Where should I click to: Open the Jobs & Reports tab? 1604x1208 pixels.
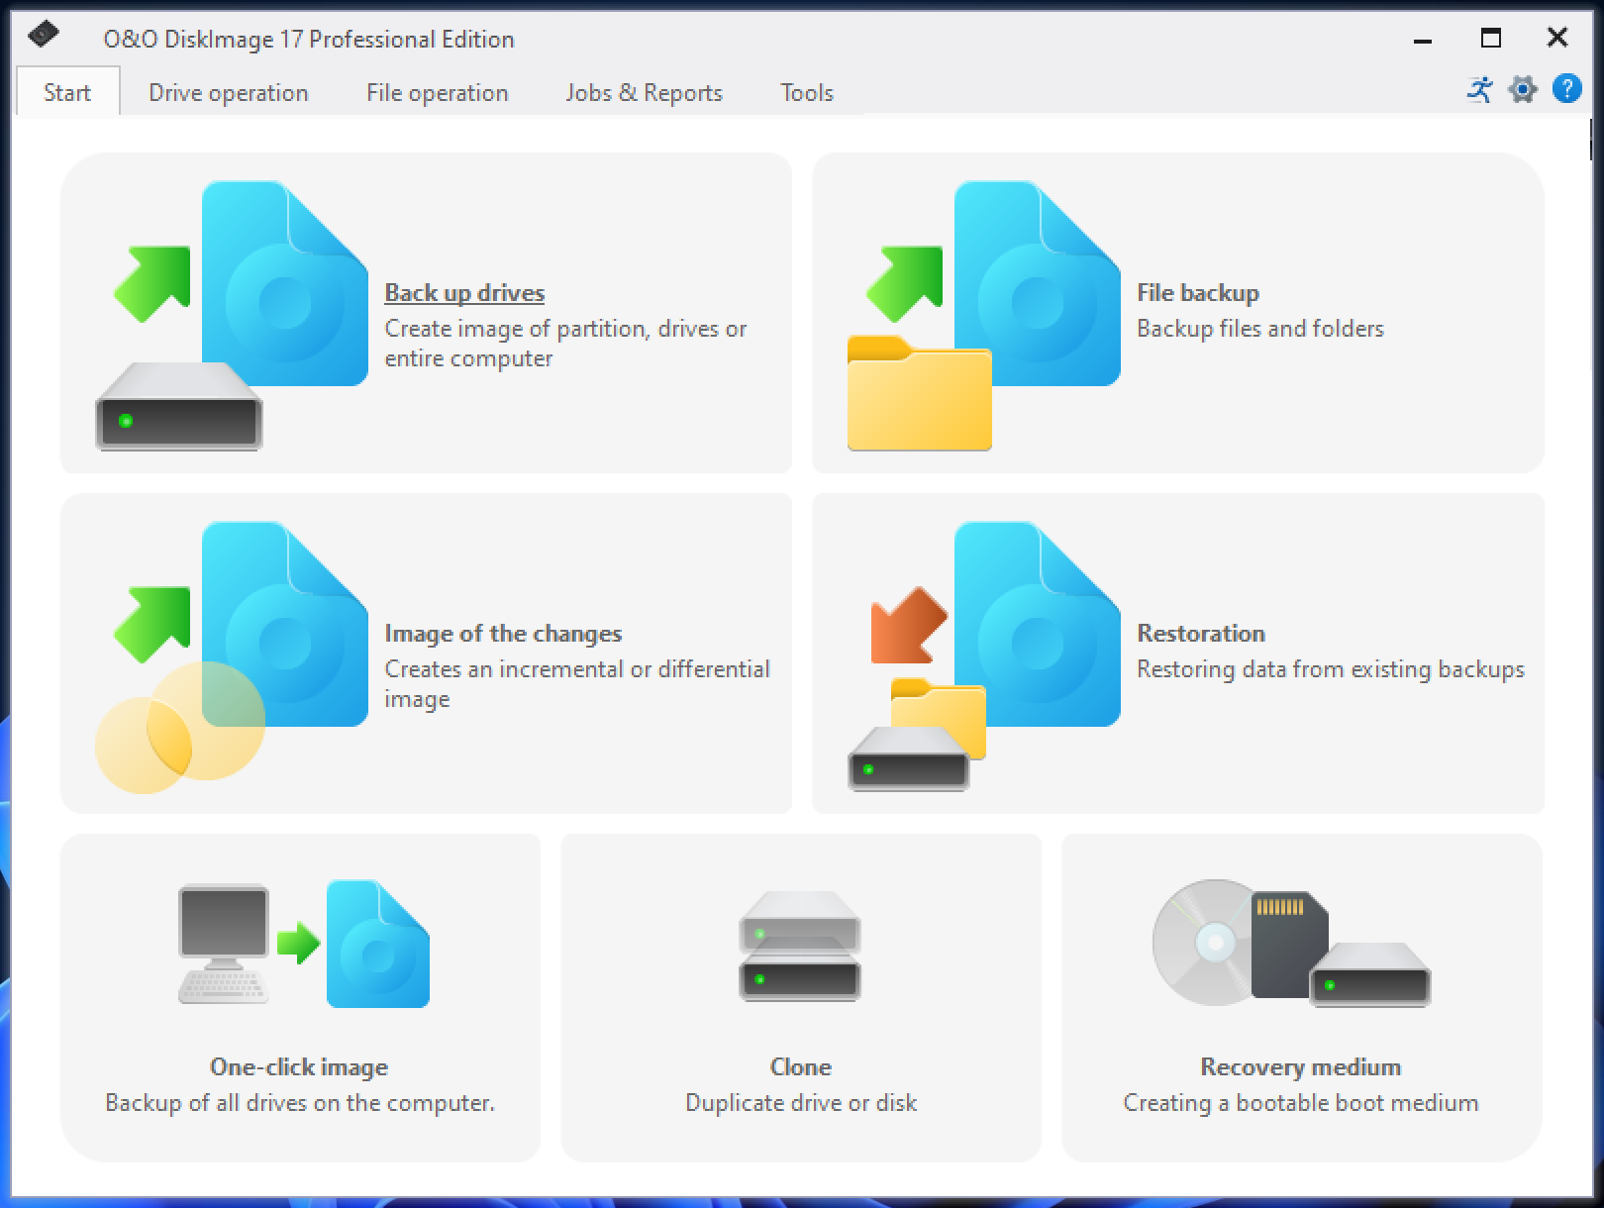coord(644,92)
